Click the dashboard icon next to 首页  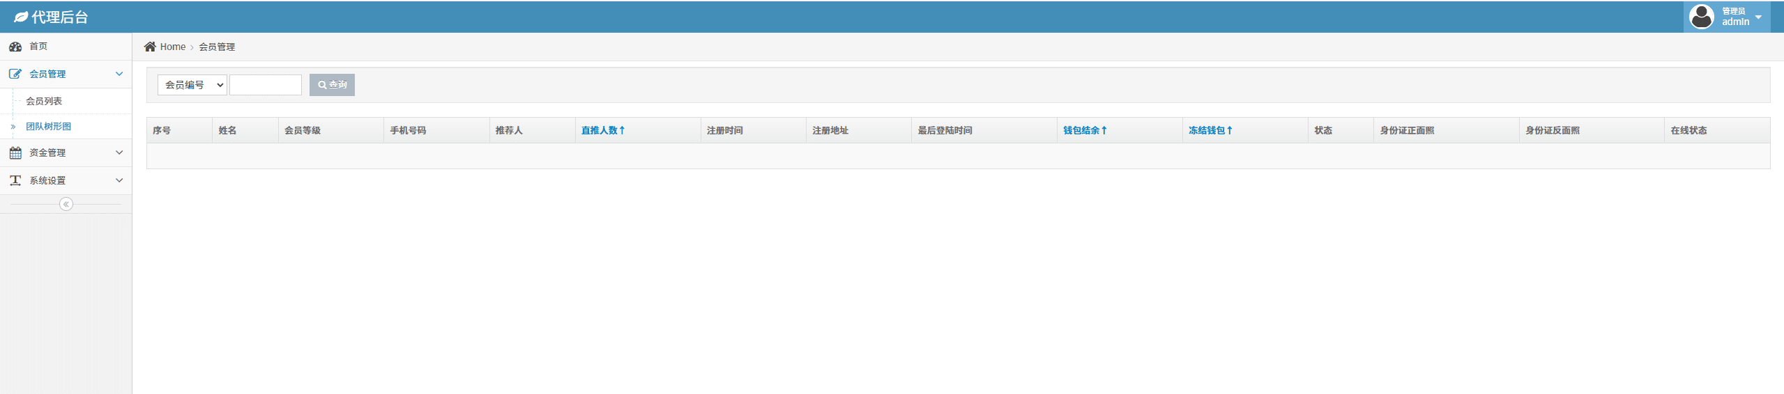coord(15,47)
